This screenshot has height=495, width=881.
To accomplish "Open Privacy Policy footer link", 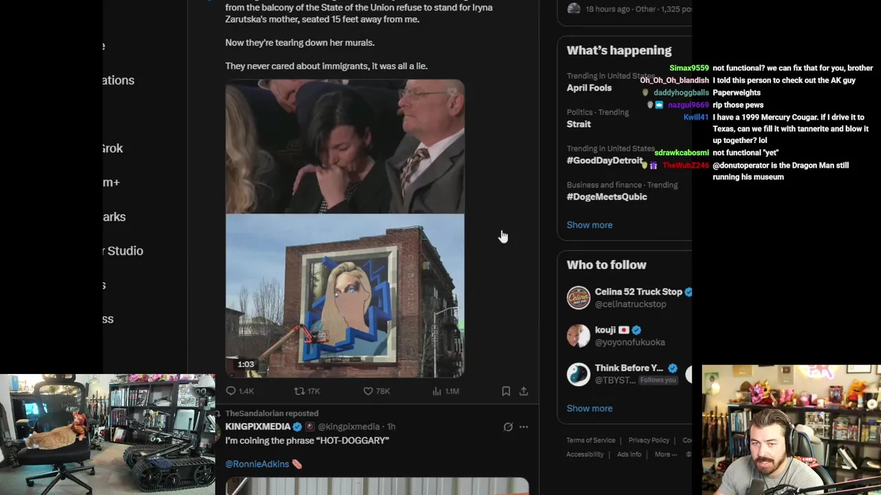I will [x=648, y=440].
